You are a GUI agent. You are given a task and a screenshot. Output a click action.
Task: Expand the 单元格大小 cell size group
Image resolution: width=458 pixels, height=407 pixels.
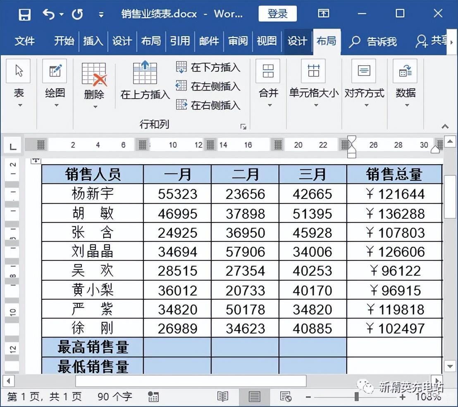pyautogui.click(x=314, y=84)
